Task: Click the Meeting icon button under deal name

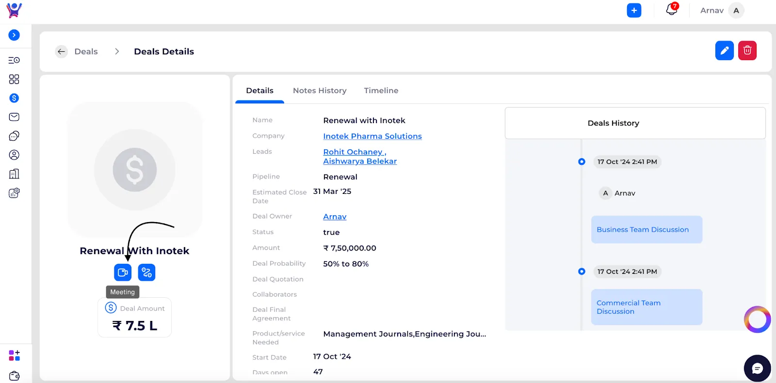Action: click(x=123, y=272)
